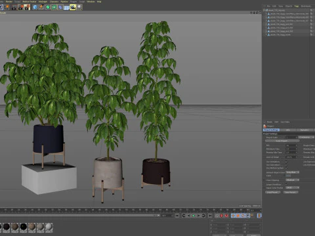Click the FPS value field
Screen dimensions: 315x236
(x=291, y=146)
